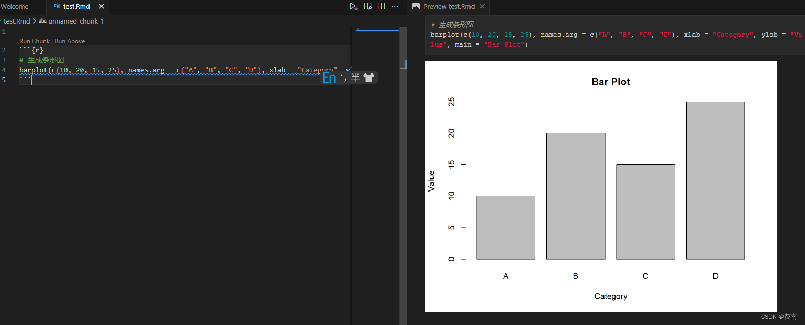
Task: Click bar D in the chart
Action: (x=715, y=181)
